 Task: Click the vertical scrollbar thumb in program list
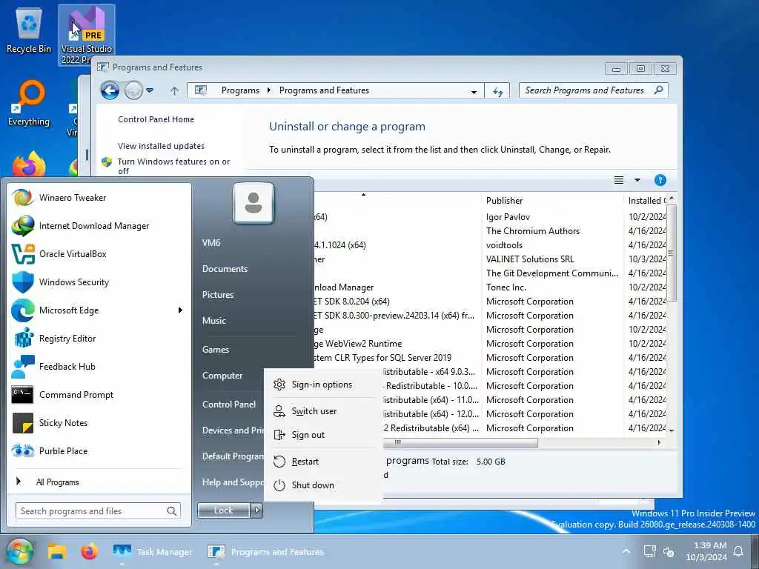point(671,252)
